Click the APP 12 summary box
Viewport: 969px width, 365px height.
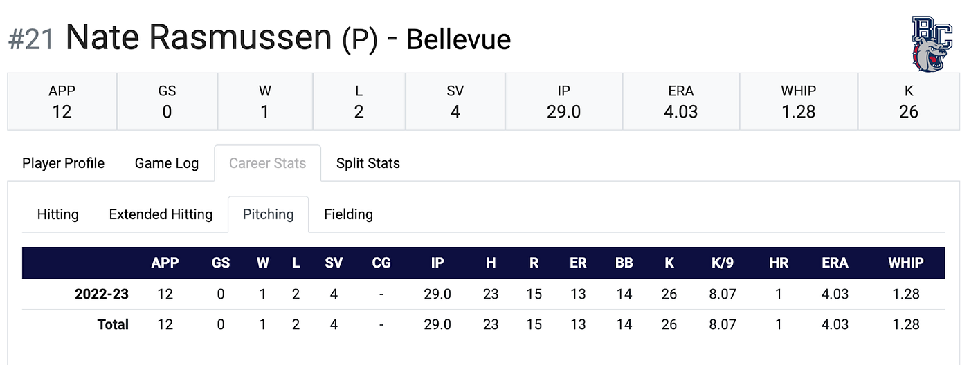62,101
